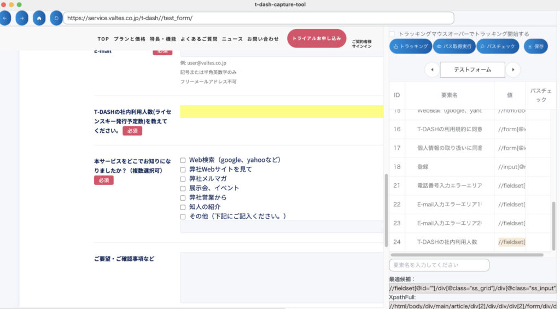Check the 展示会、イベント option

(183, 188)
